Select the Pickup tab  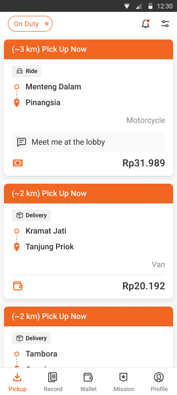[18, 382]
